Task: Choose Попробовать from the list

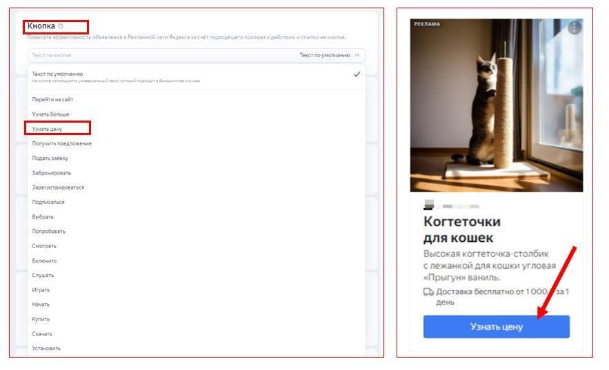Action: pos(48,231)
